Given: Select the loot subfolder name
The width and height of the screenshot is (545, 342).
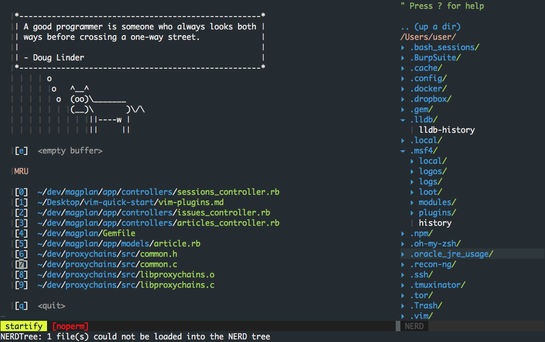Looking at the screenshot, I should 430,192.
